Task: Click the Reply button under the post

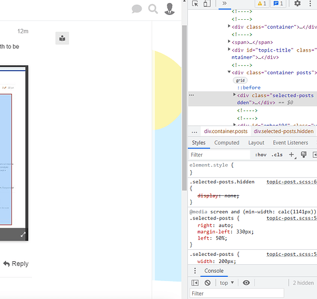Action: (16, 264)
